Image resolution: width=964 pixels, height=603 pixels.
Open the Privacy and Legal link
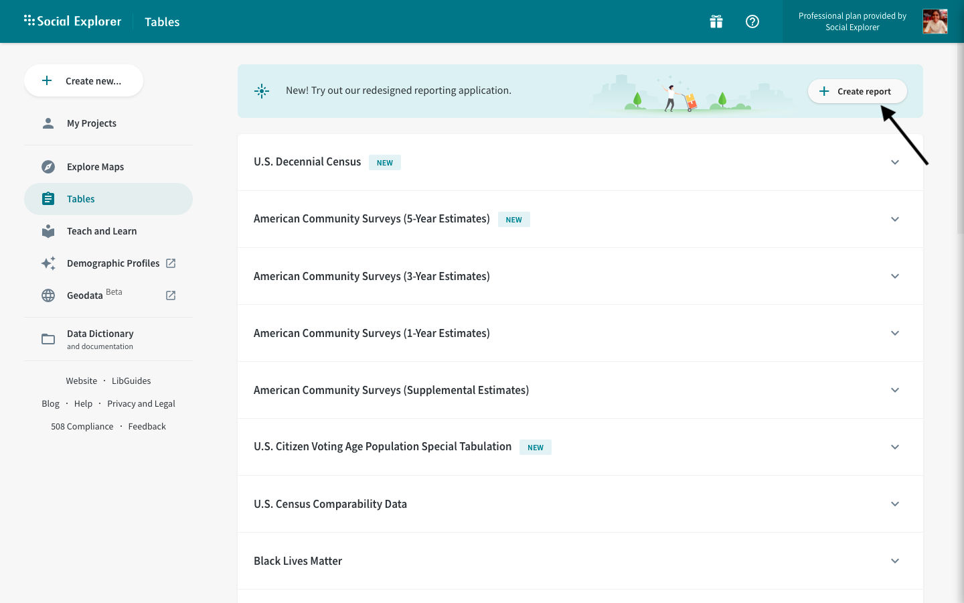coord(141,403)
